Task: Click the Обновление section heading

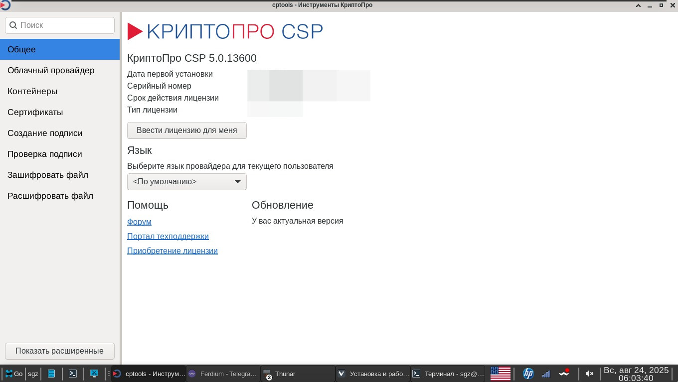Action: tap(283, 205)
